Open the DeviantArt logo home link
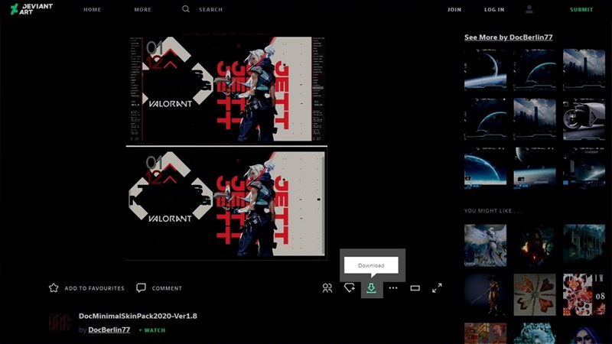The width and height of the screenshot is (612, 344). (x=31, y=9)
